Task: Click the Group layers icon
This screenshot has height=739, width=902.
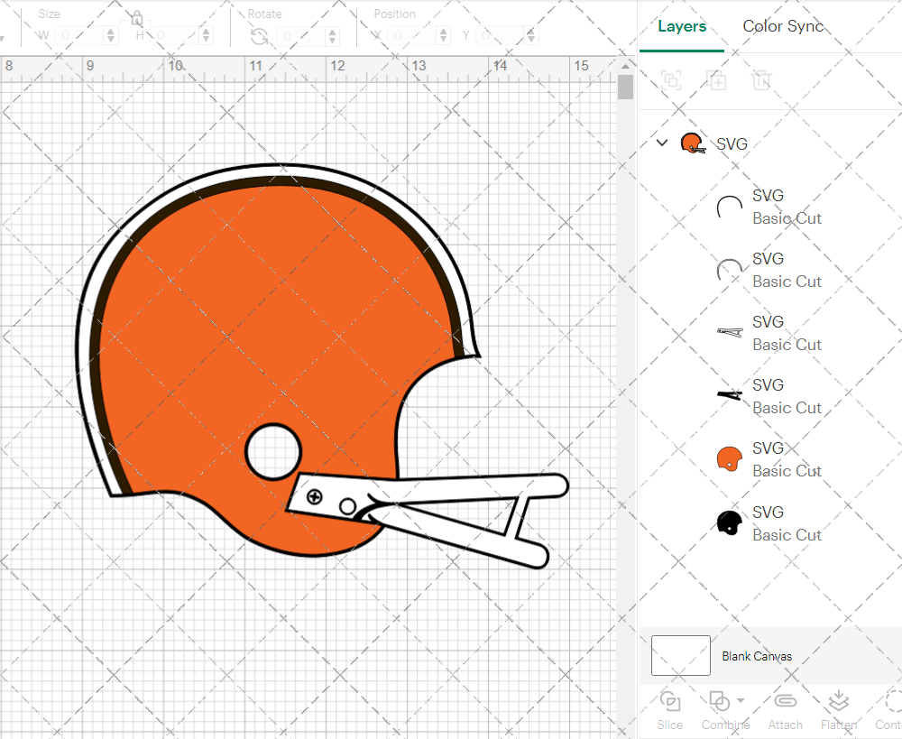Action: [x=671, y=80]
